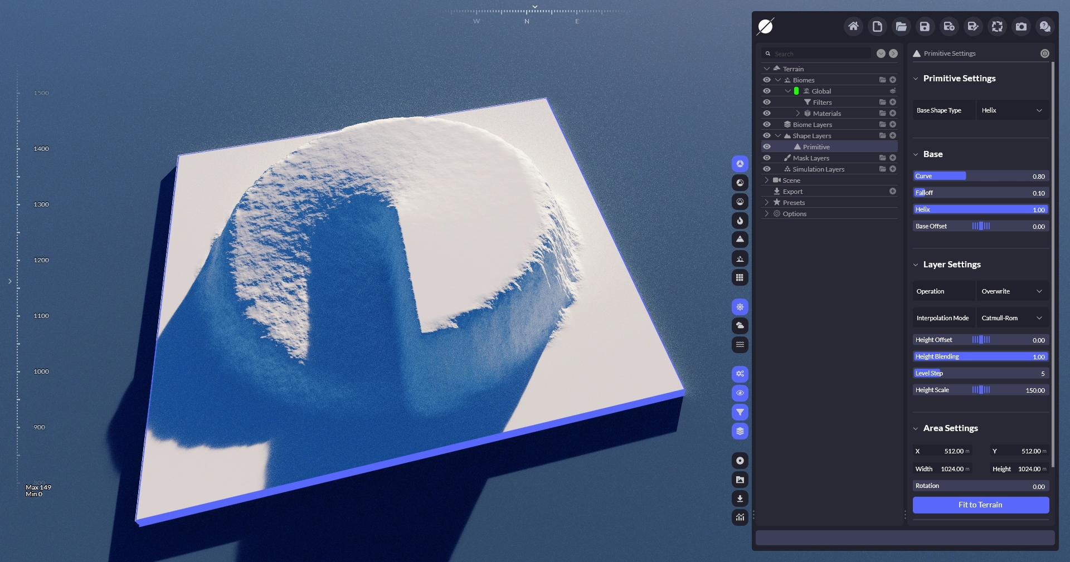Save project with the floppy disk icon
Screen dimensions: 1070x562
(925, 26)
